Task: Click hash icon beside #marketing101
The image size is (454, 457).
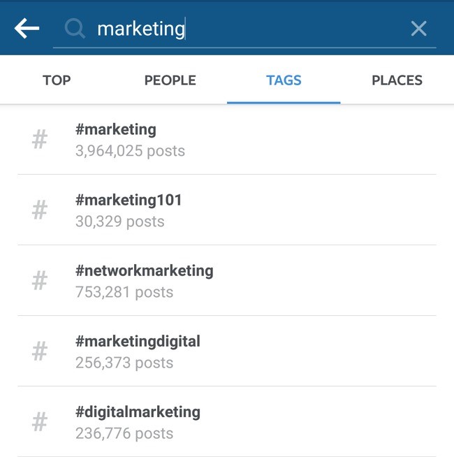Action: point(40,210)
